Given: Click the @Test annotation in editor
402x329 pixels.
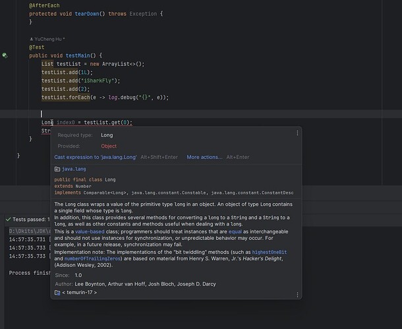Looking at the screenshot, I should [x=36, y=47].
